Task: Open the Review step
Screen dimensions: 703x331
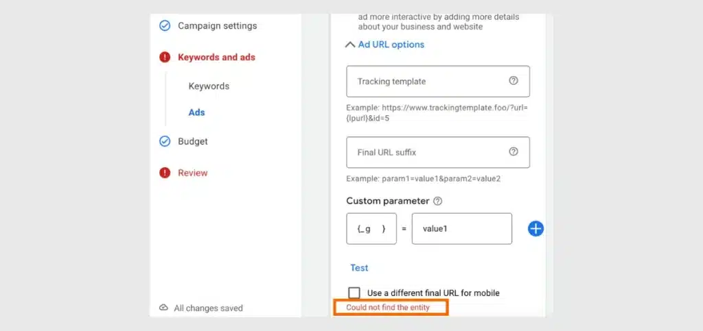Action: pos(193,173)
